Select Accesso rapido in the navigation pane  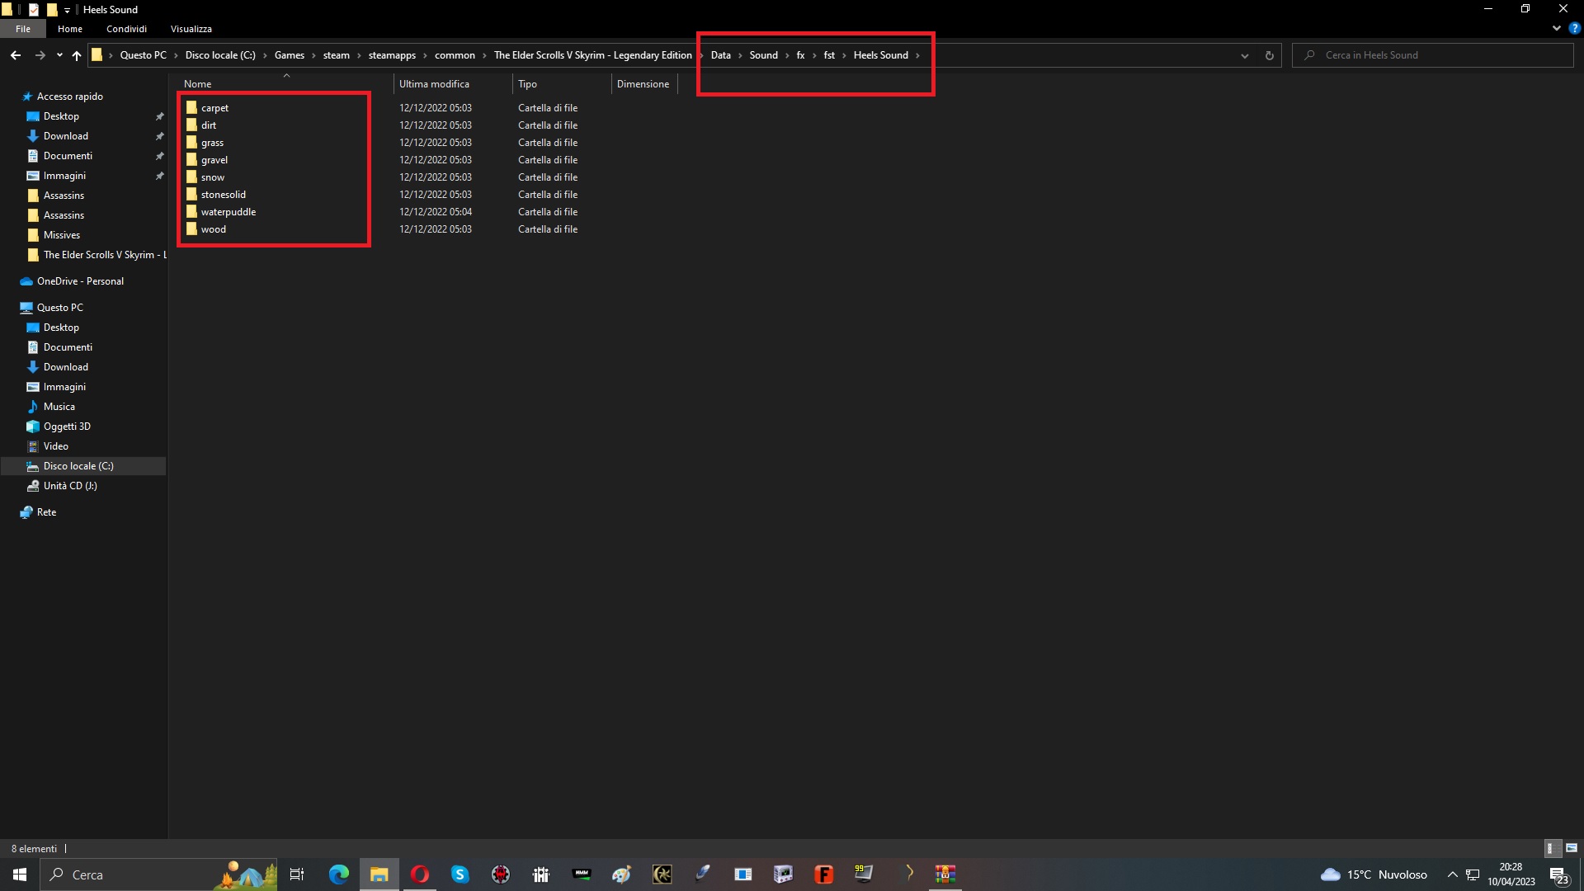pyautogui.click(x=70, y=97)
